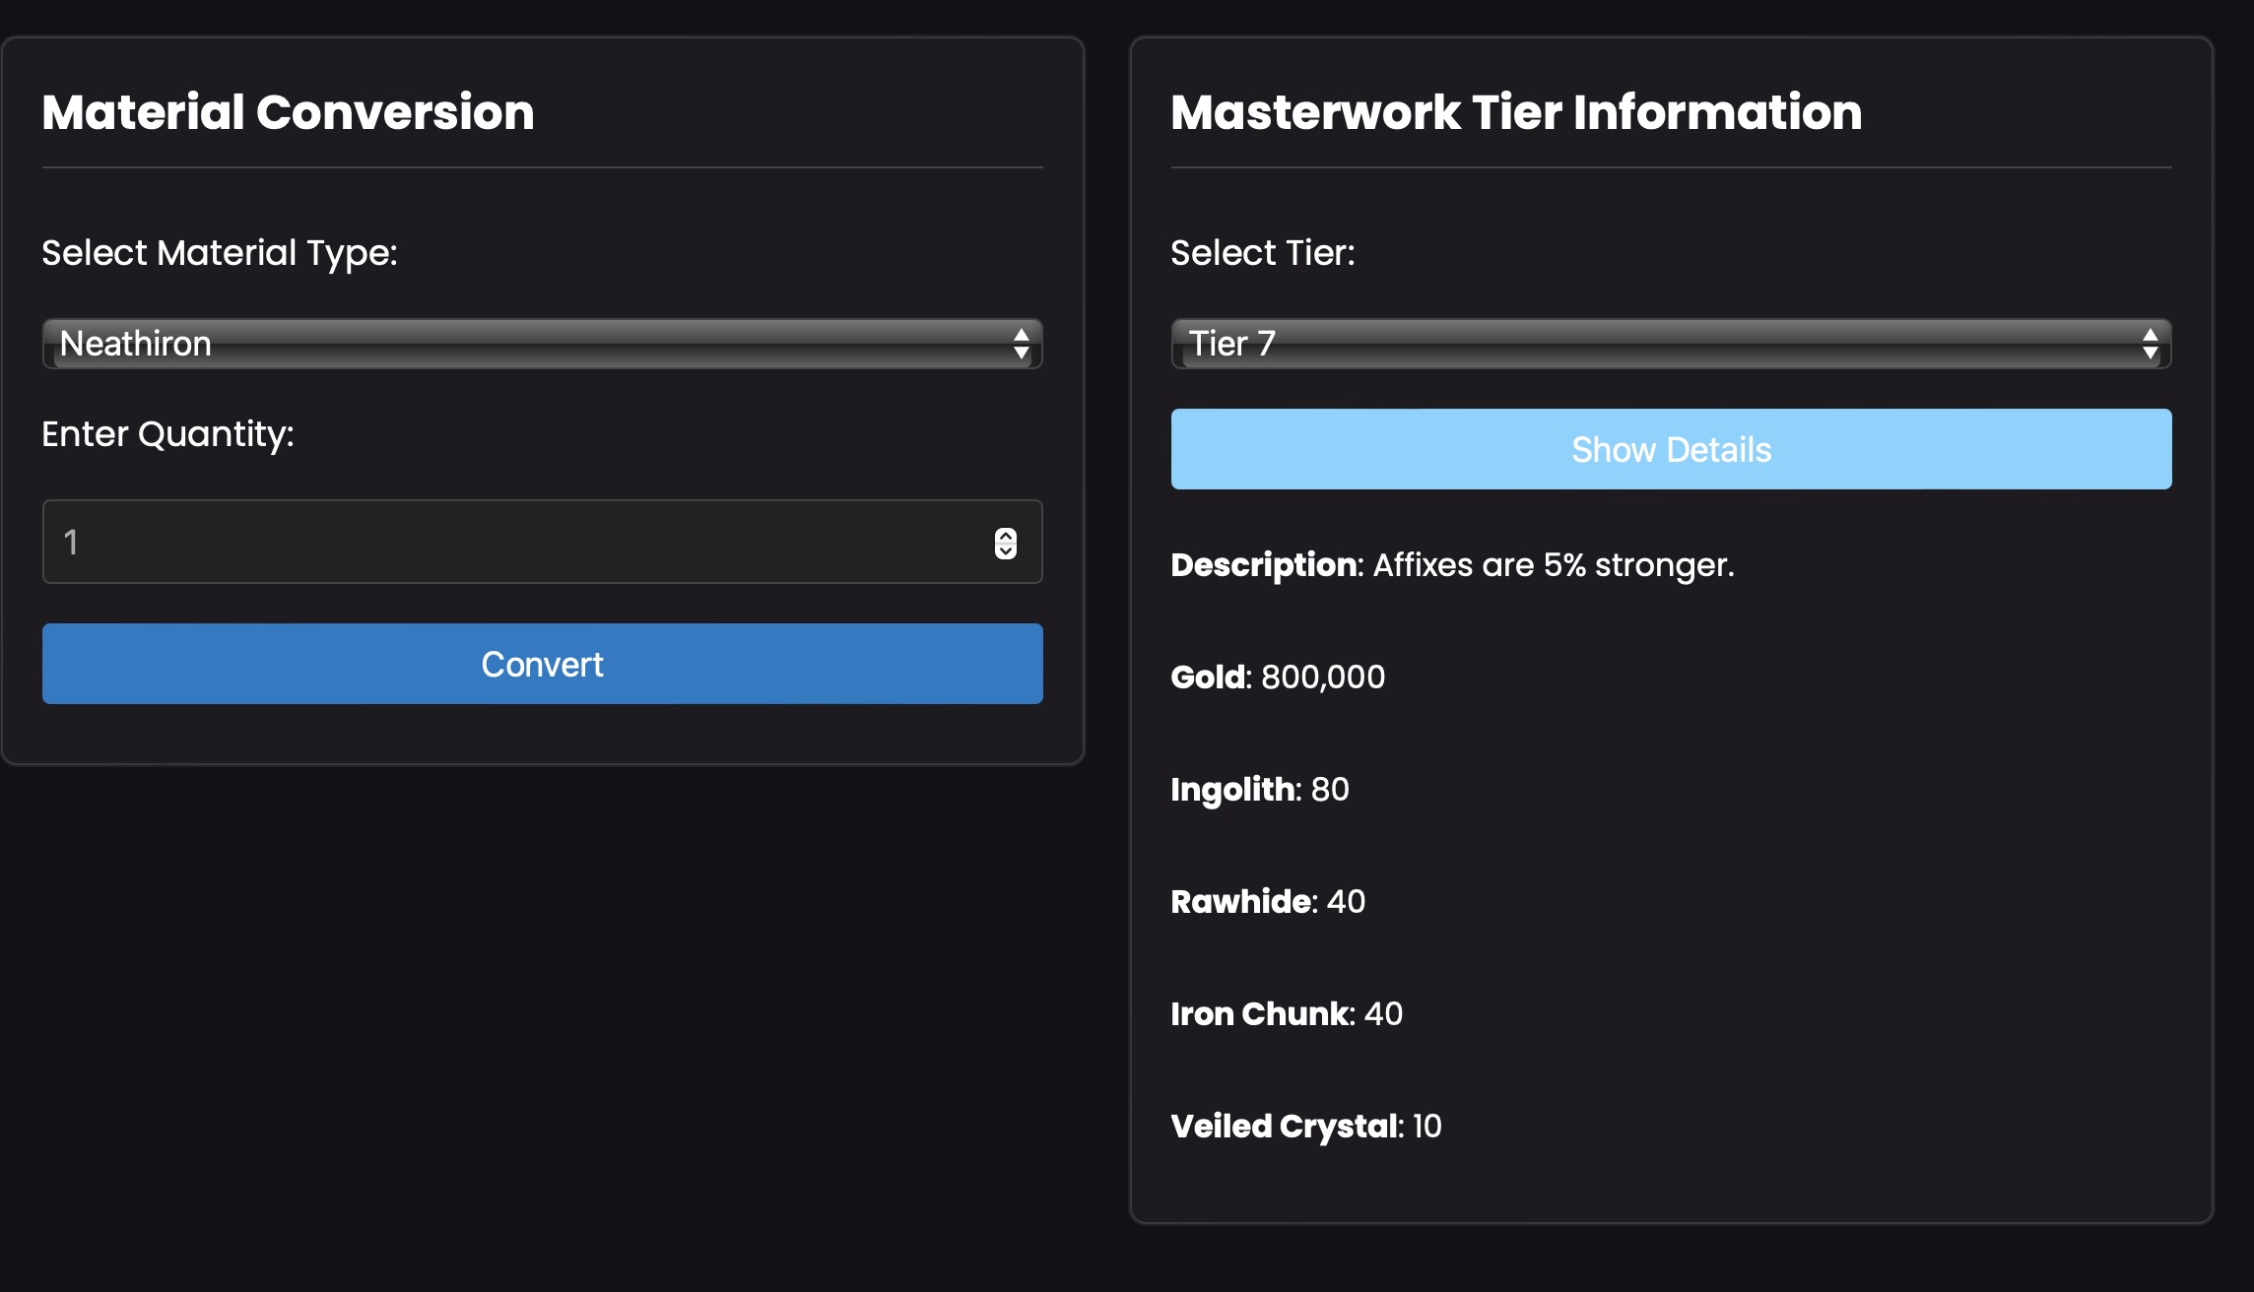The image size is (2254, 1292).
Task: Click the Select Material Type label
Action: 220,253
